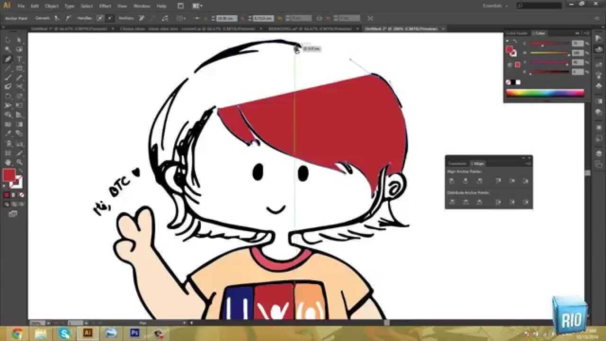Select the Line Segment tool

[8, 68]
